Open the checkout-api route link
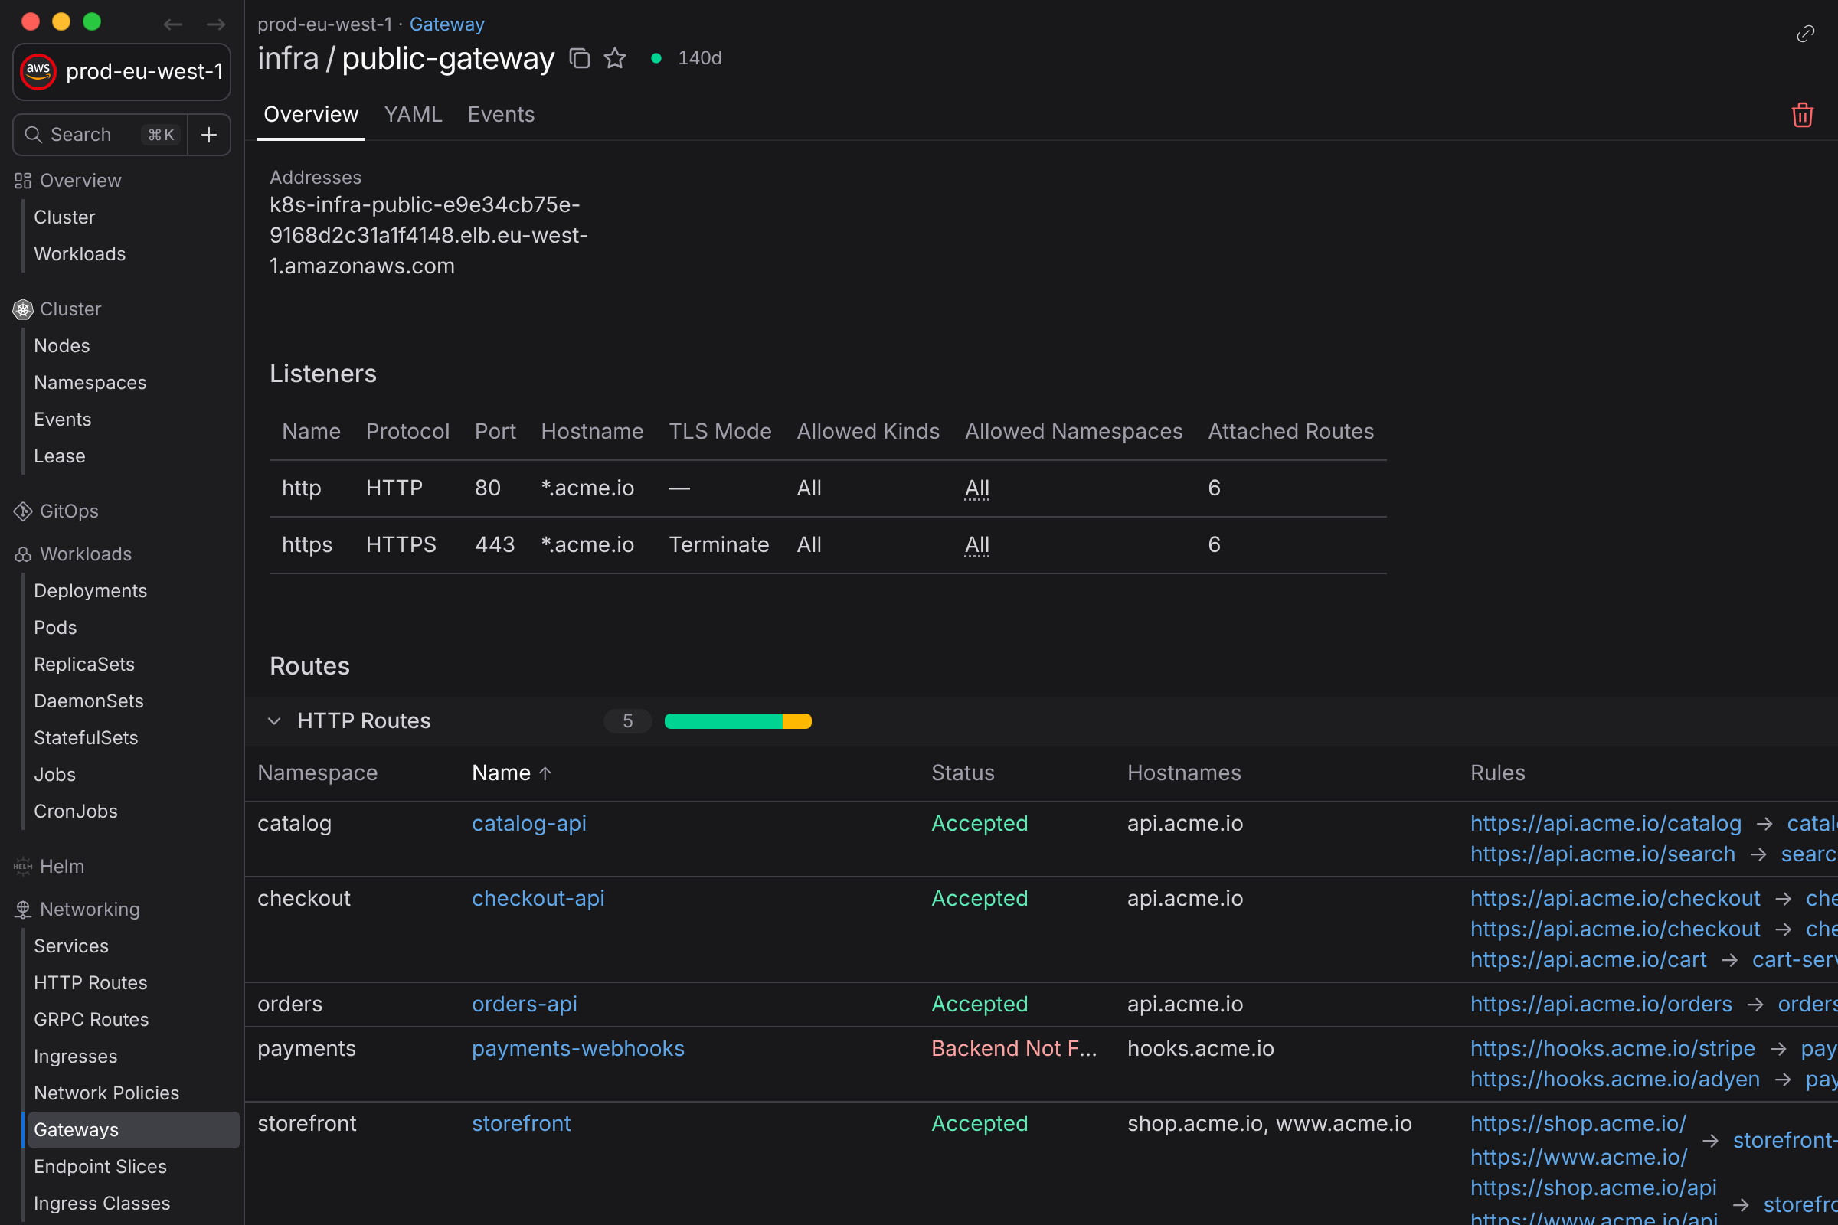Screen dimensions: 1838x1225 [538, 898]
